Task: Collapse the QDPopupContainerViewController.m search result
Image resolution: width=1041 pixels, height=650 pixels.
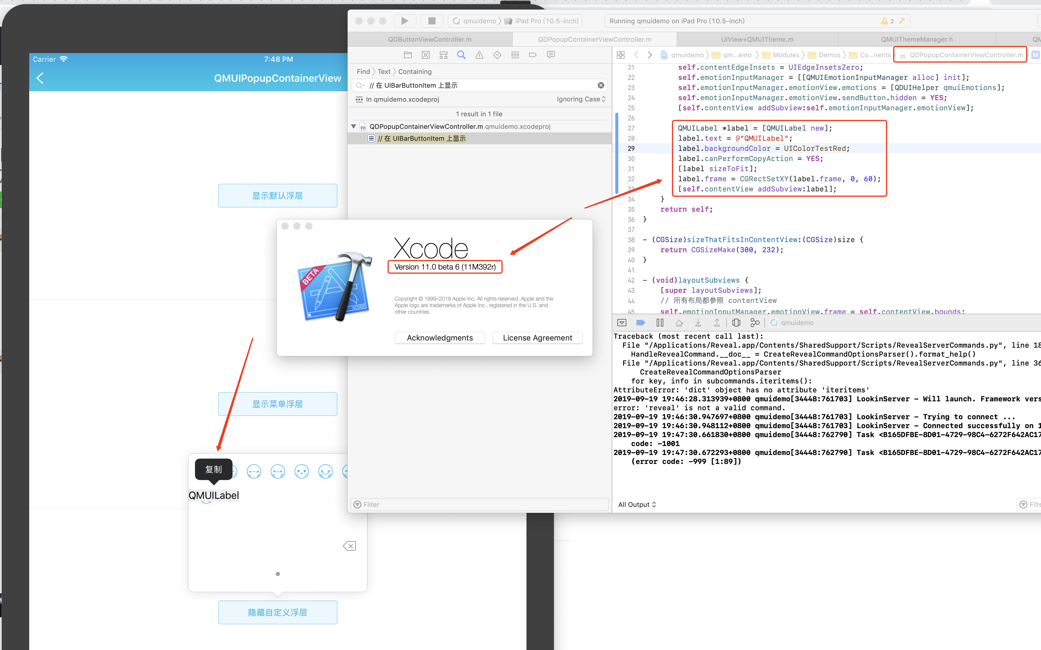Action: click(353, 126)
